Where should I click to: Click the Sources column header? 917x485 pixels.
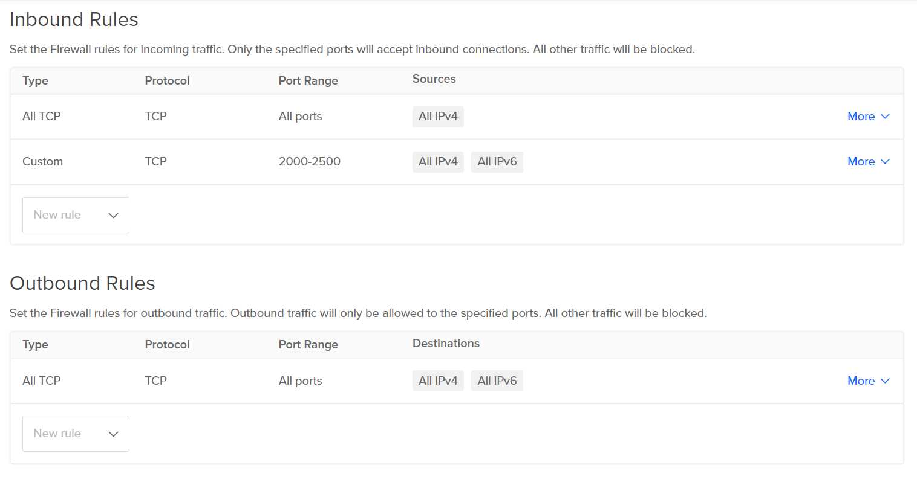click(434, 79)
